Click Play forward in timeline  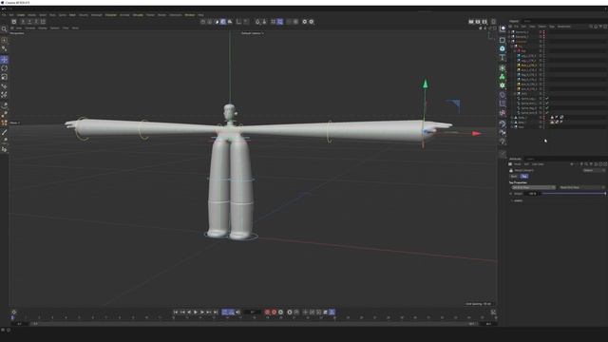click(196, 313)
